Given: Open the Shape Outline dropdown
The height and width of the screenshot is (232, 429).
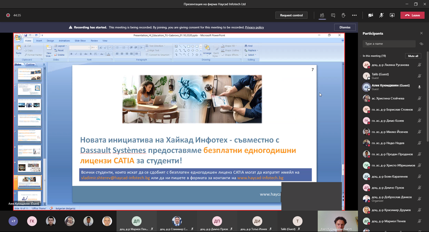Looking at the screenshot, I should 231,51.
